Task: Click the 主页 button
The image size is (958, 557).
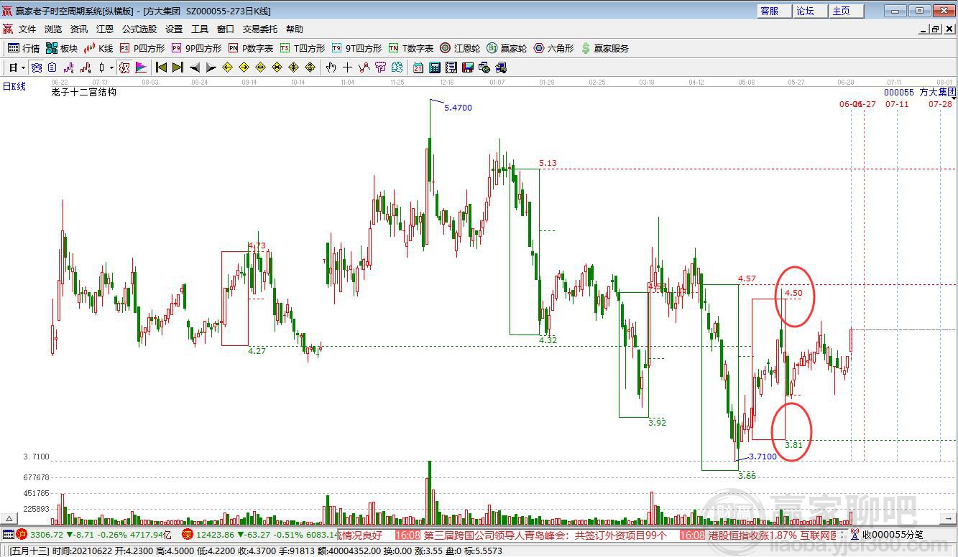Action: (x=846, y=11)
